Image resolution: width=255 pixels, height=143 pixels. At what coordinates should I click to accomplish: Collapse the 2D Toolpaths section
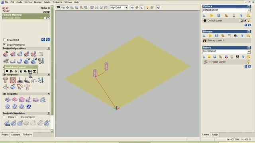tap(48, 75)
